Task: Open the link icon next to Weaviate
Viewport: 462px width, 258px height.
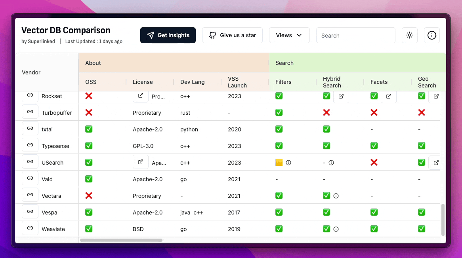Action: (x=30, y=228)
